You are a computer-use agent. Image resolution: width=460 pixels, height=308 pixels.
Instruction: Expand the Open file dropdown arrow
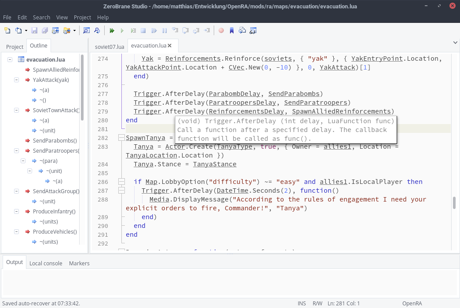[x=26, y=30]
